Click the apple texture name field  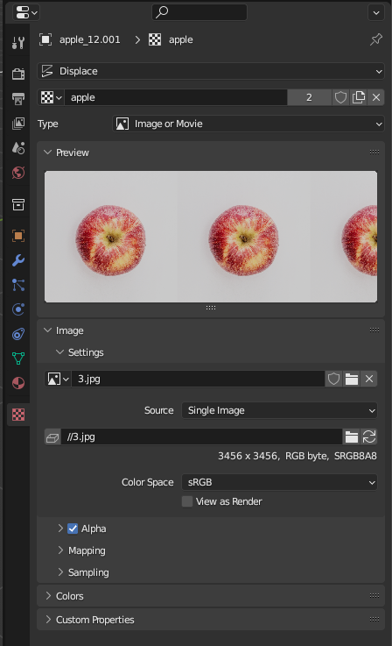pos(176,97)
